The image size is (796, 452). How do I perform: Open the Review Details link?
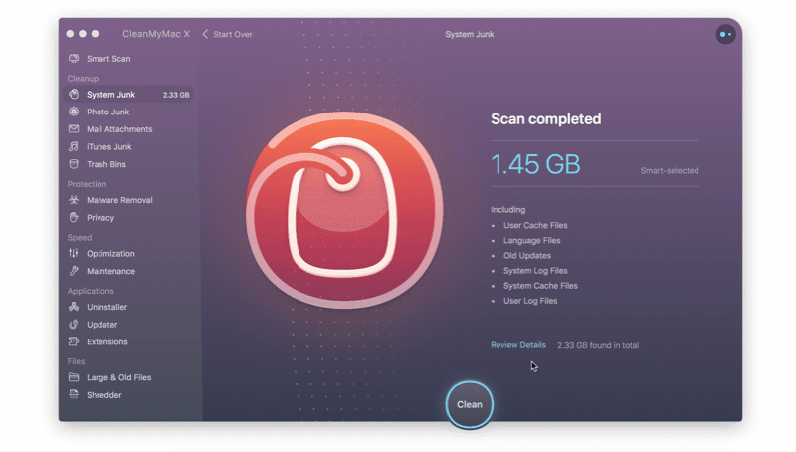coord(517,345)
